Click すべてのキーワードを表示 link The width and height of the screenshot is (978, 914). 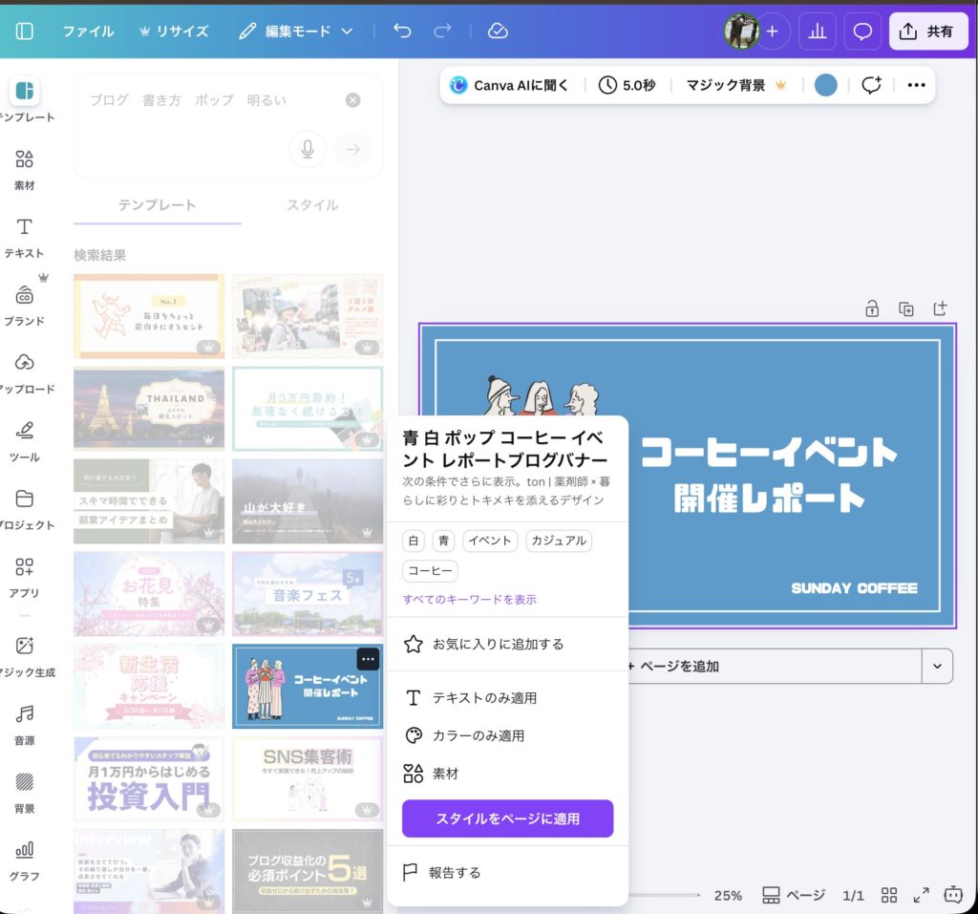coord(469,600)
